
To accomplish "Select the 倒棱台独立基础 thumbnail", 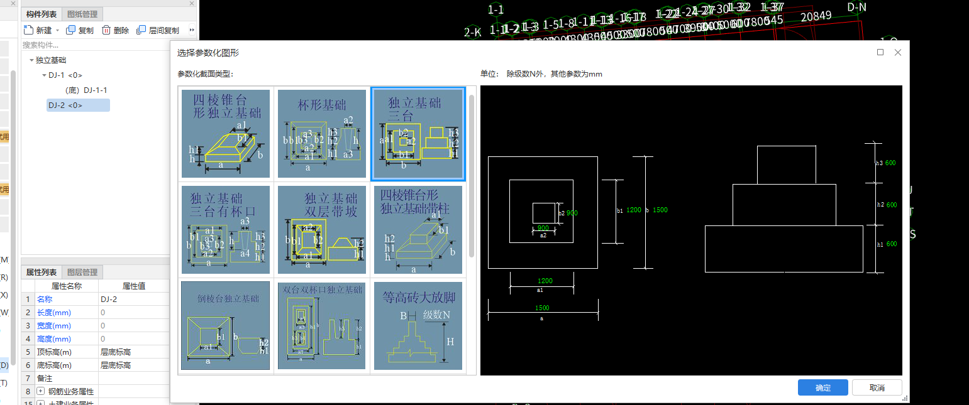I will (x=226, y=326).
